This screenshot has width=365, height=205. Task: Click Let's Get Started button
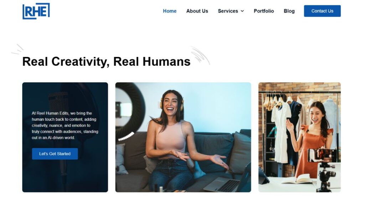point(55,154)
